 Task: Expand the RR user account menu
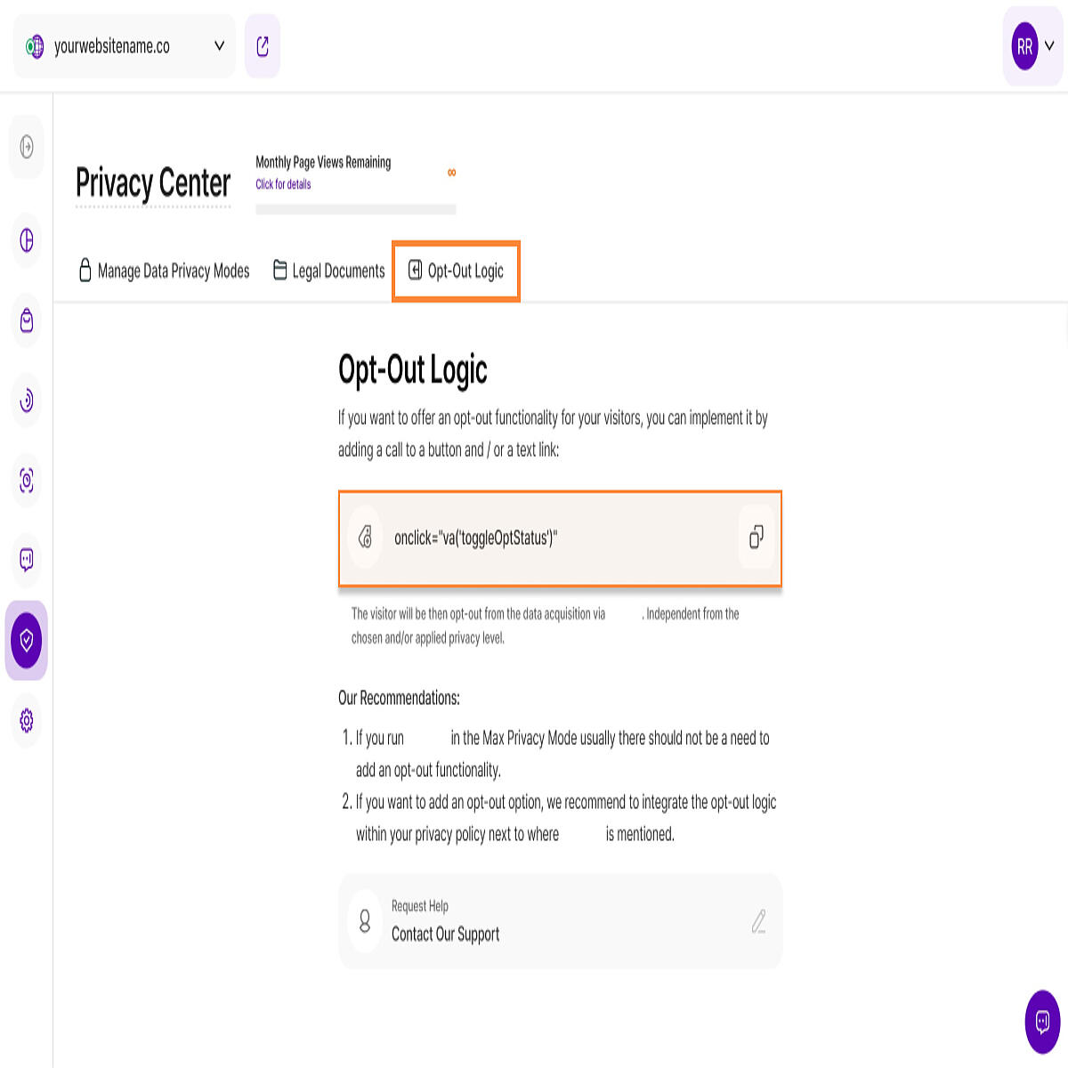[1032, 46]
